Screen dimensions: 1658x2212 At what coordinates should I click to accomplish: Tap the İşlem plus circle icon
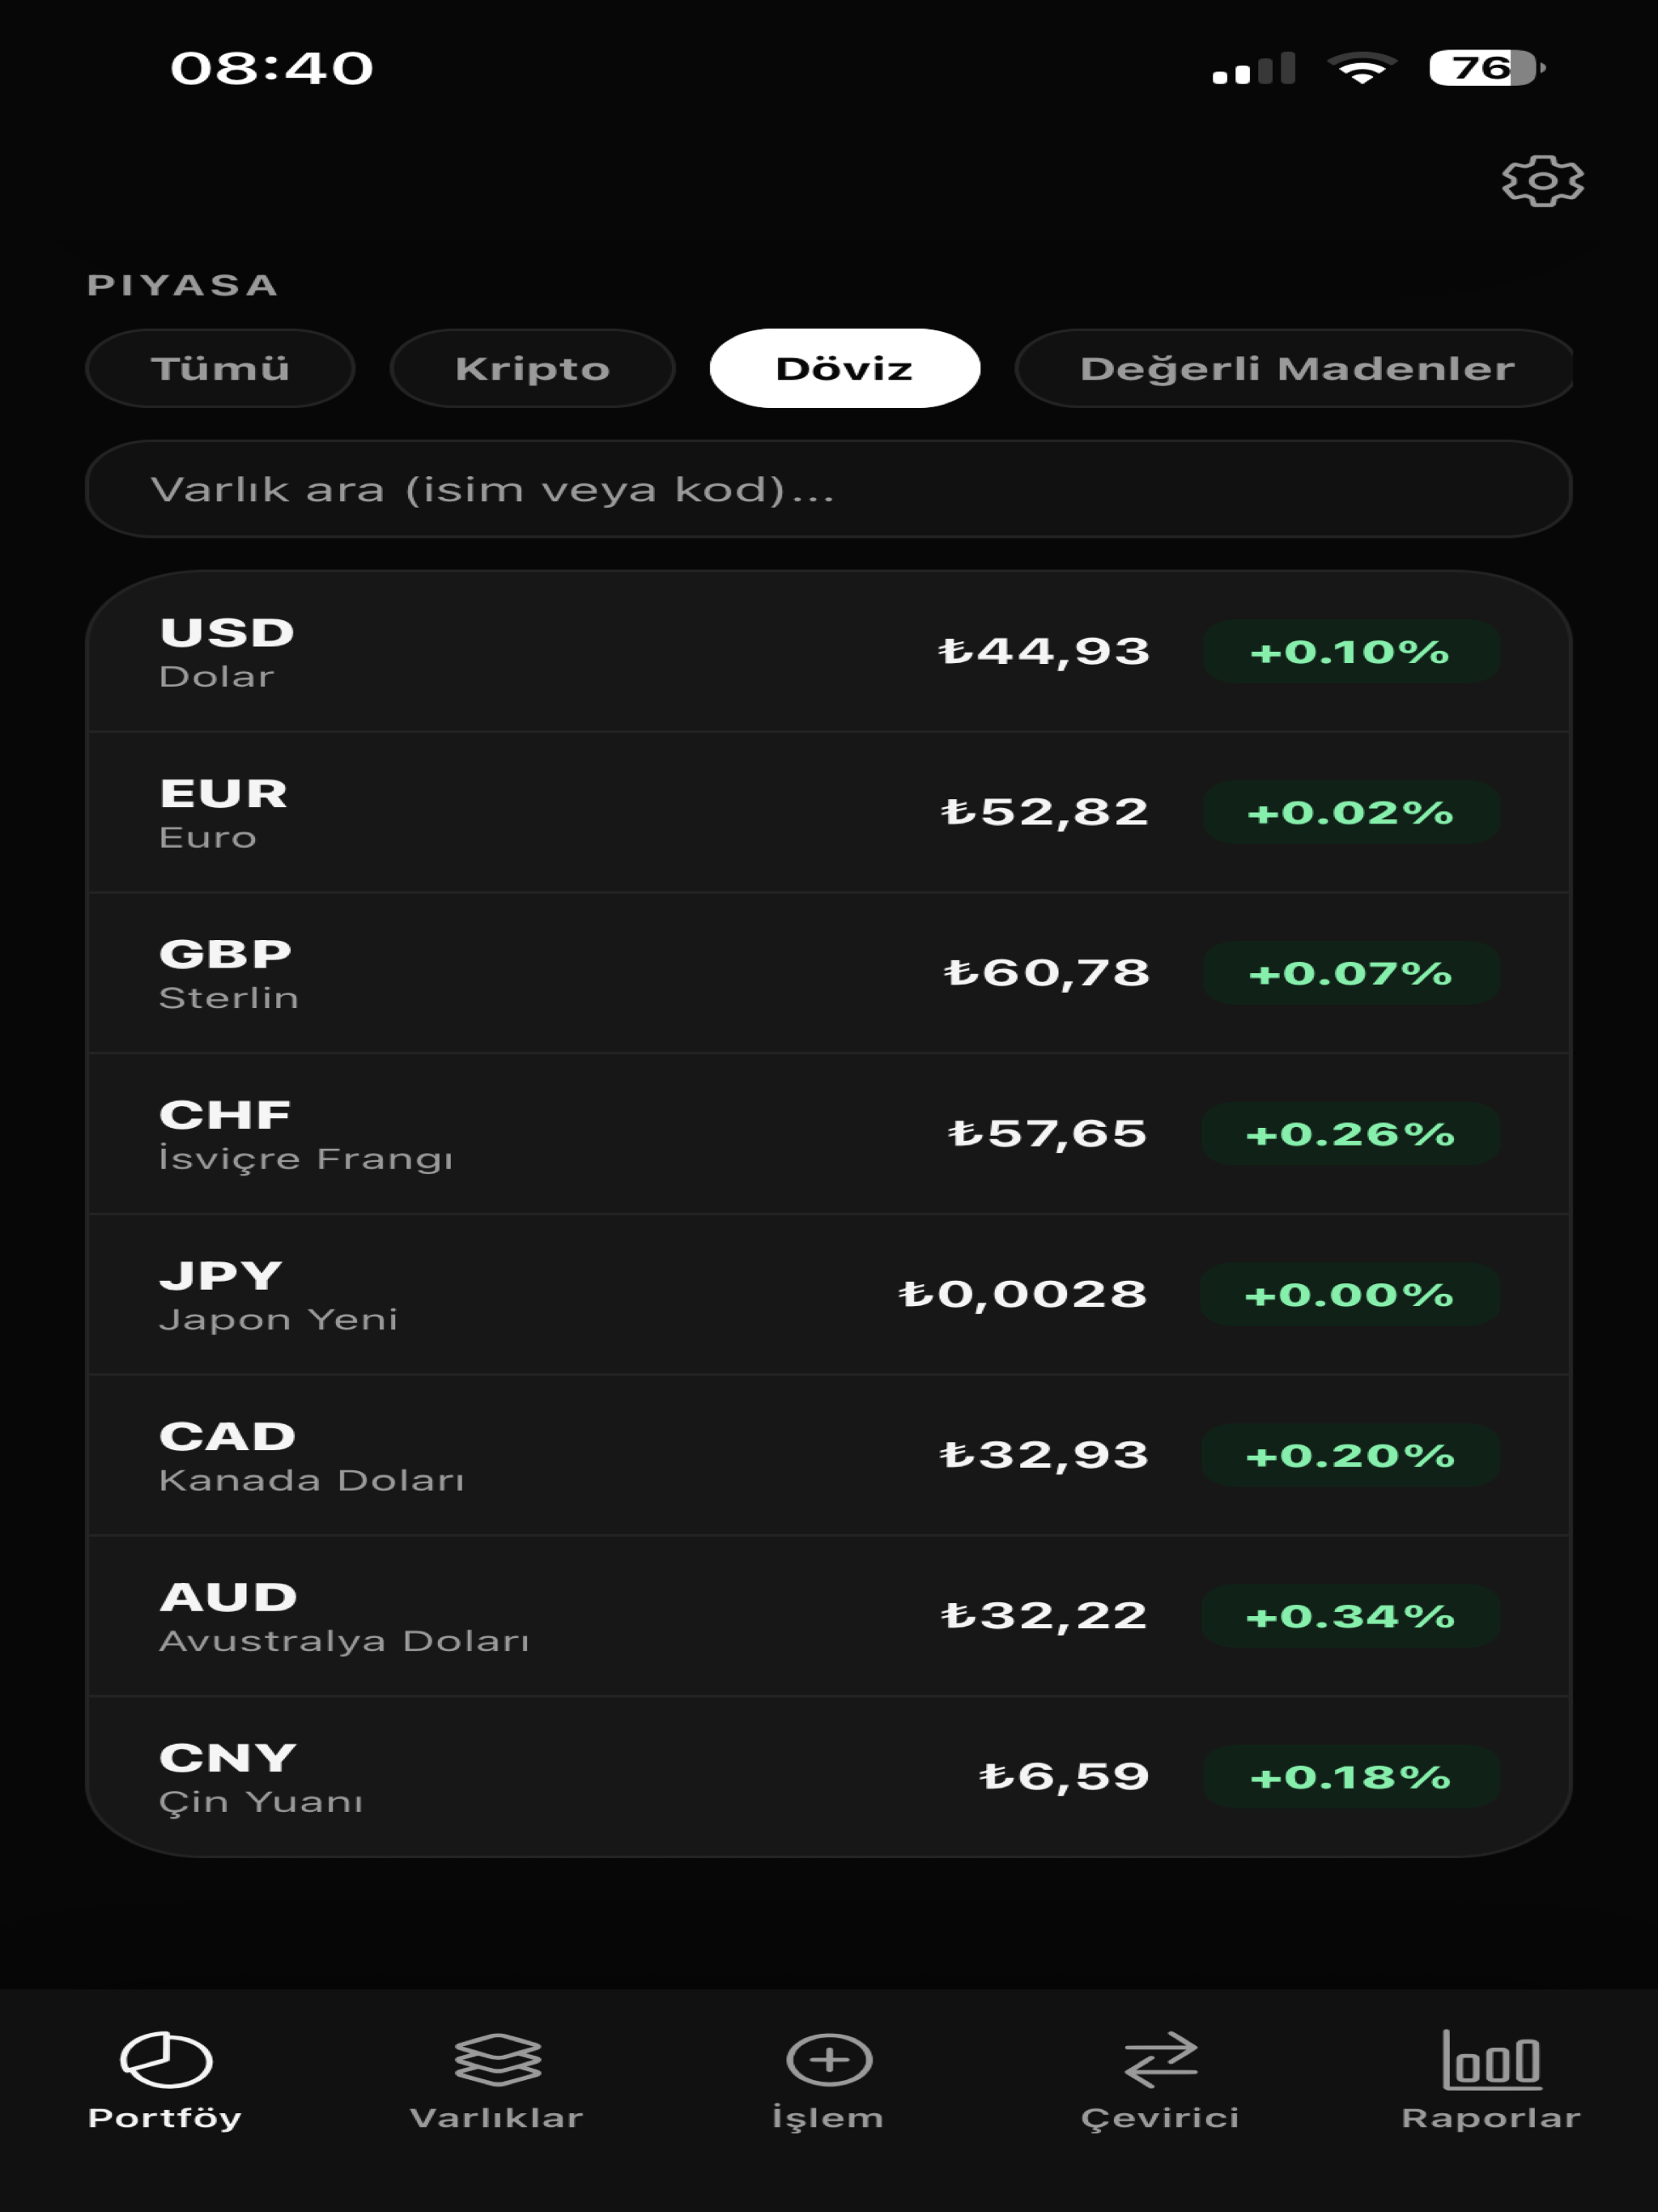point(829,2060)
